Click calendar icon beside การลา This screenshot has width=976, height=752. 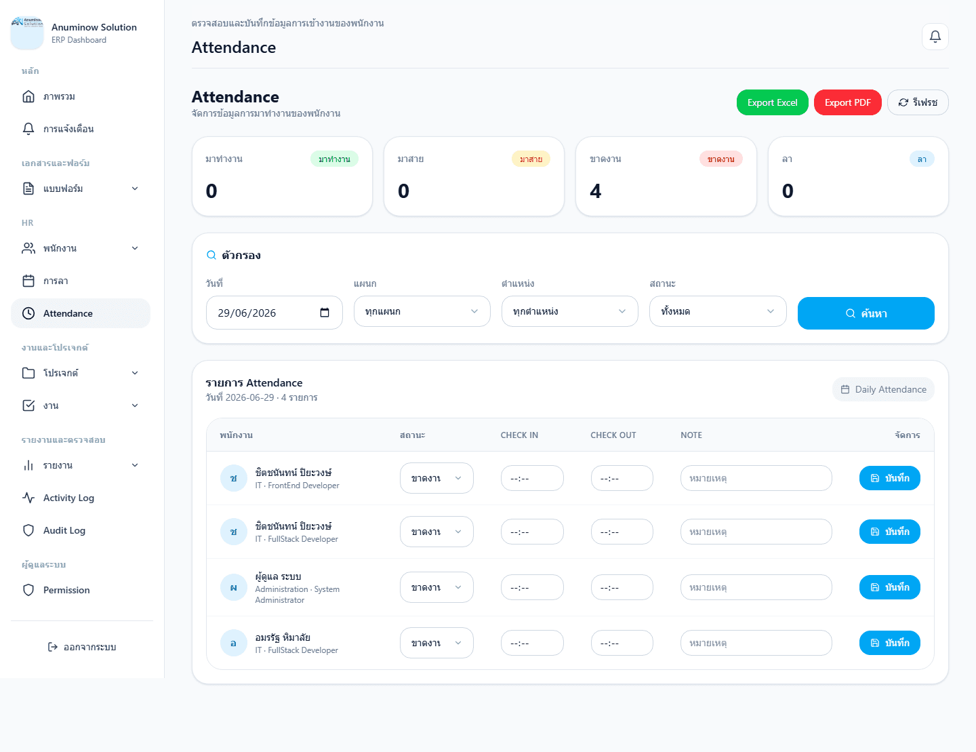point(28,281)
